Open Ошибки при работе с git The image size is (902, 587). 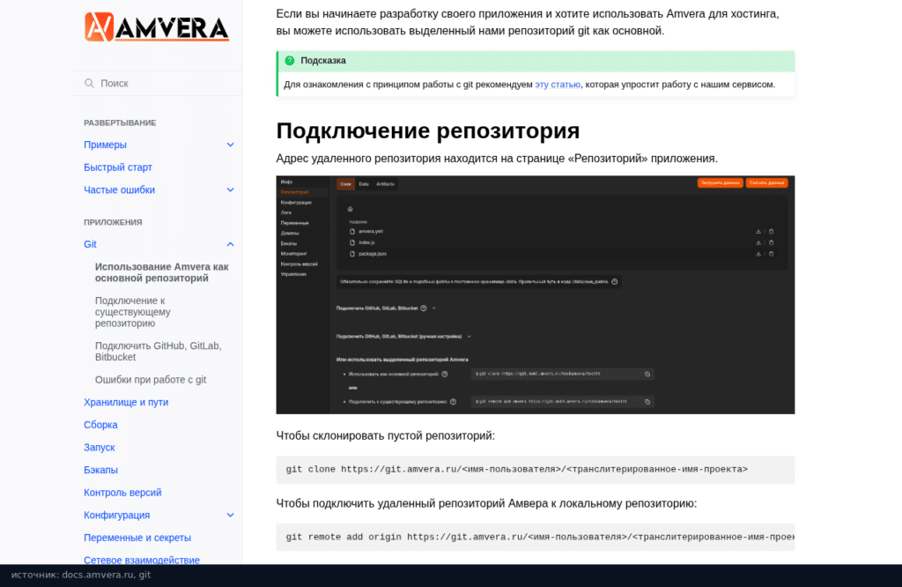click(151, 380)
